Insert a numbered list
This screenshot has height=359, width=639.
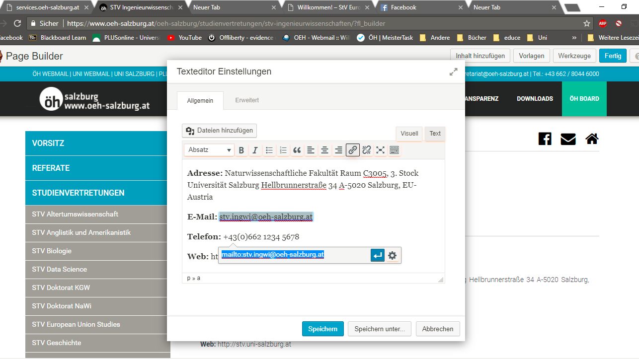pyautogui.click(x=283, y=150)
